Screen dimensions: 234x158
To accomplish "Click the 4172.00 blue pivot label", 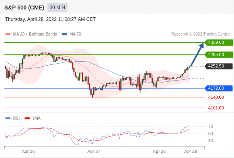I will (219, 88).
